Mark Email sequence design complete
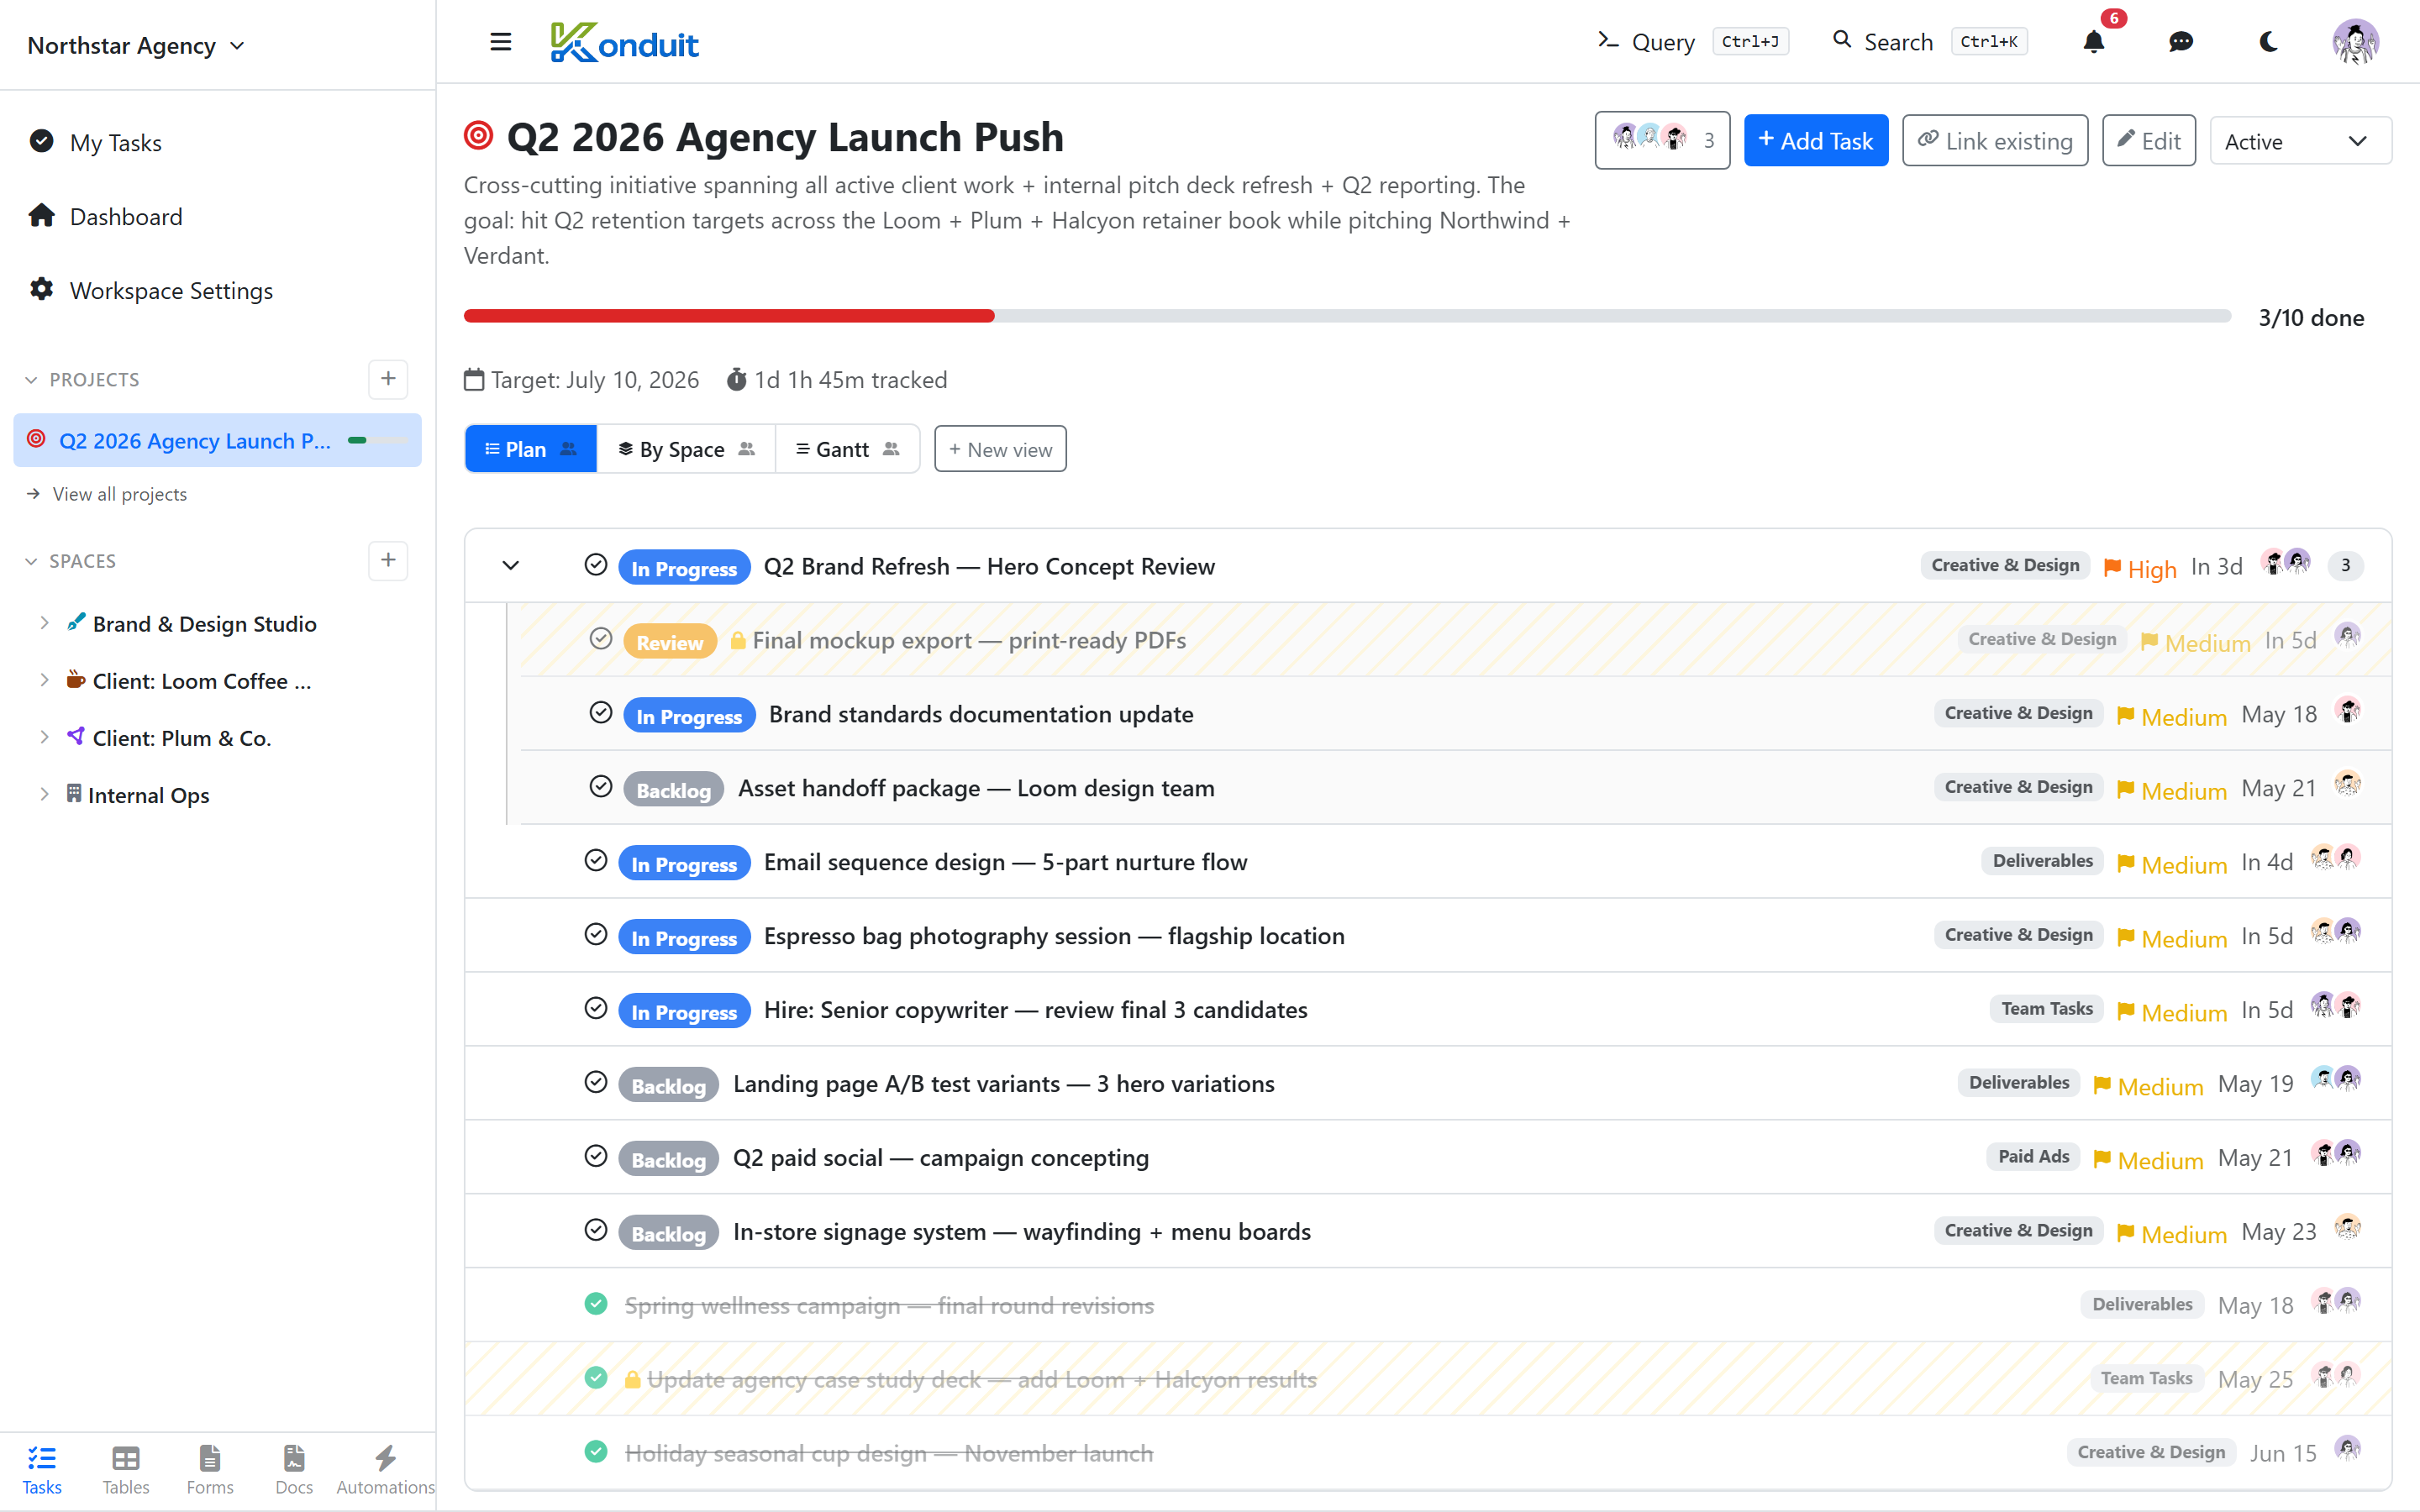 click(x=596, y=860)
